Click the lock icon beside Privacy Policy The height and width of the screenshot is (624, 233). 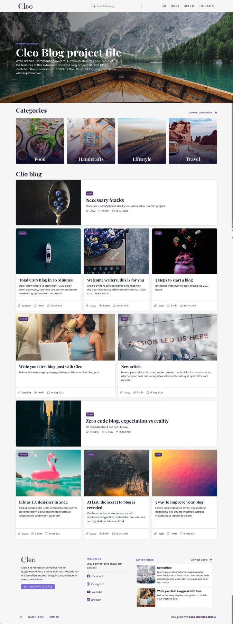click(x=21, y=617)
